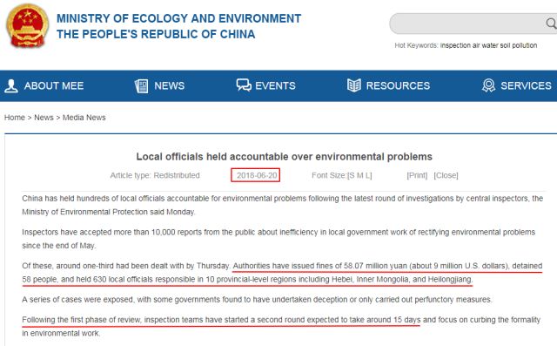Image resolution: width=557 pixels, height=346 pixels.
Task: Click the Resources open book icon
Action: (354, 85)
